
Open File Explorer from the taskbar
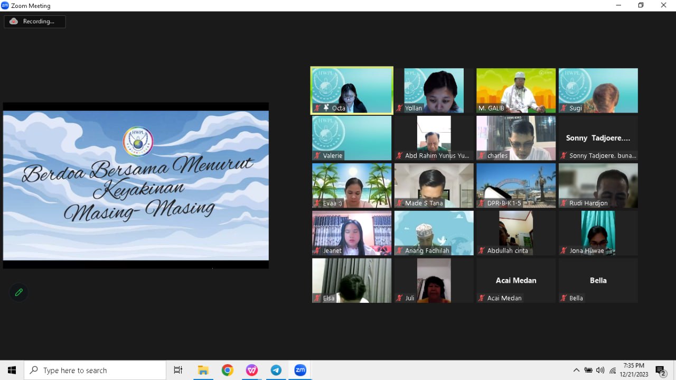pos(203,370)
